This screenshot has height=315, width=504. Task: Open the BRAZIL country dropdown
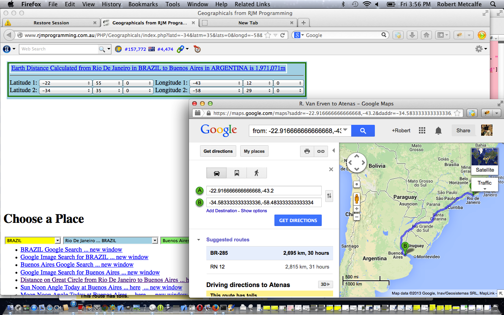click(x=33, y=241)
